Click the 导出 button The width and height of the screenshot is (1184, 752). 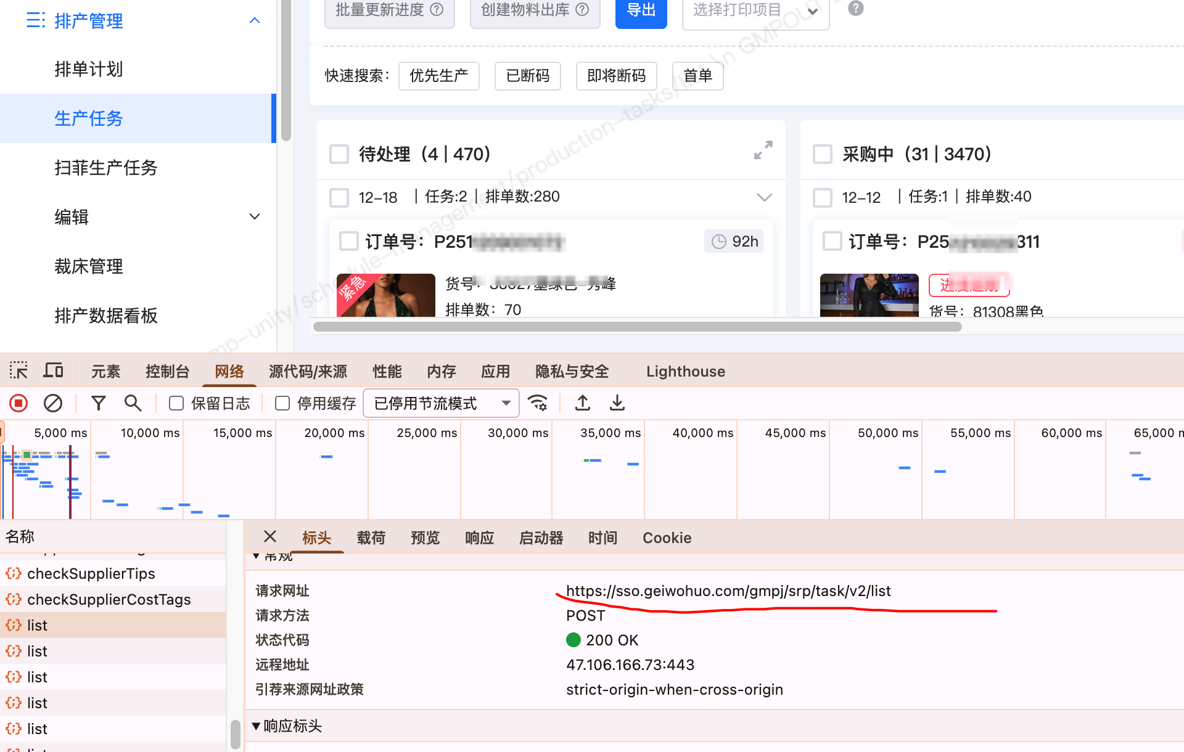coord(641,11)
